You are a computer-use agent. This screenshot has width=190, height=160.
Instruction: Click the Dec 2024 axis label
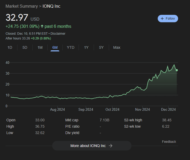[168, 110]
